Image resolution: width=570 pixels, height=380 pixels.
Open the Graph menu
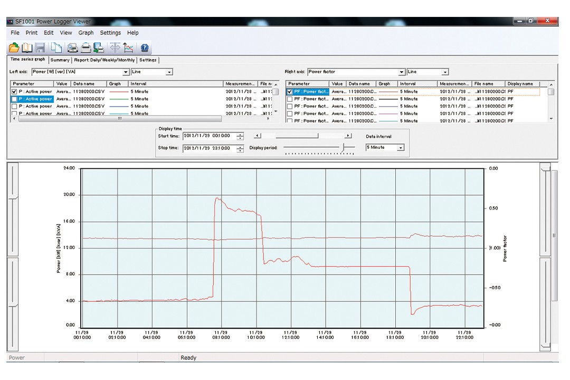pyautogui.click(x=86, y=33)
